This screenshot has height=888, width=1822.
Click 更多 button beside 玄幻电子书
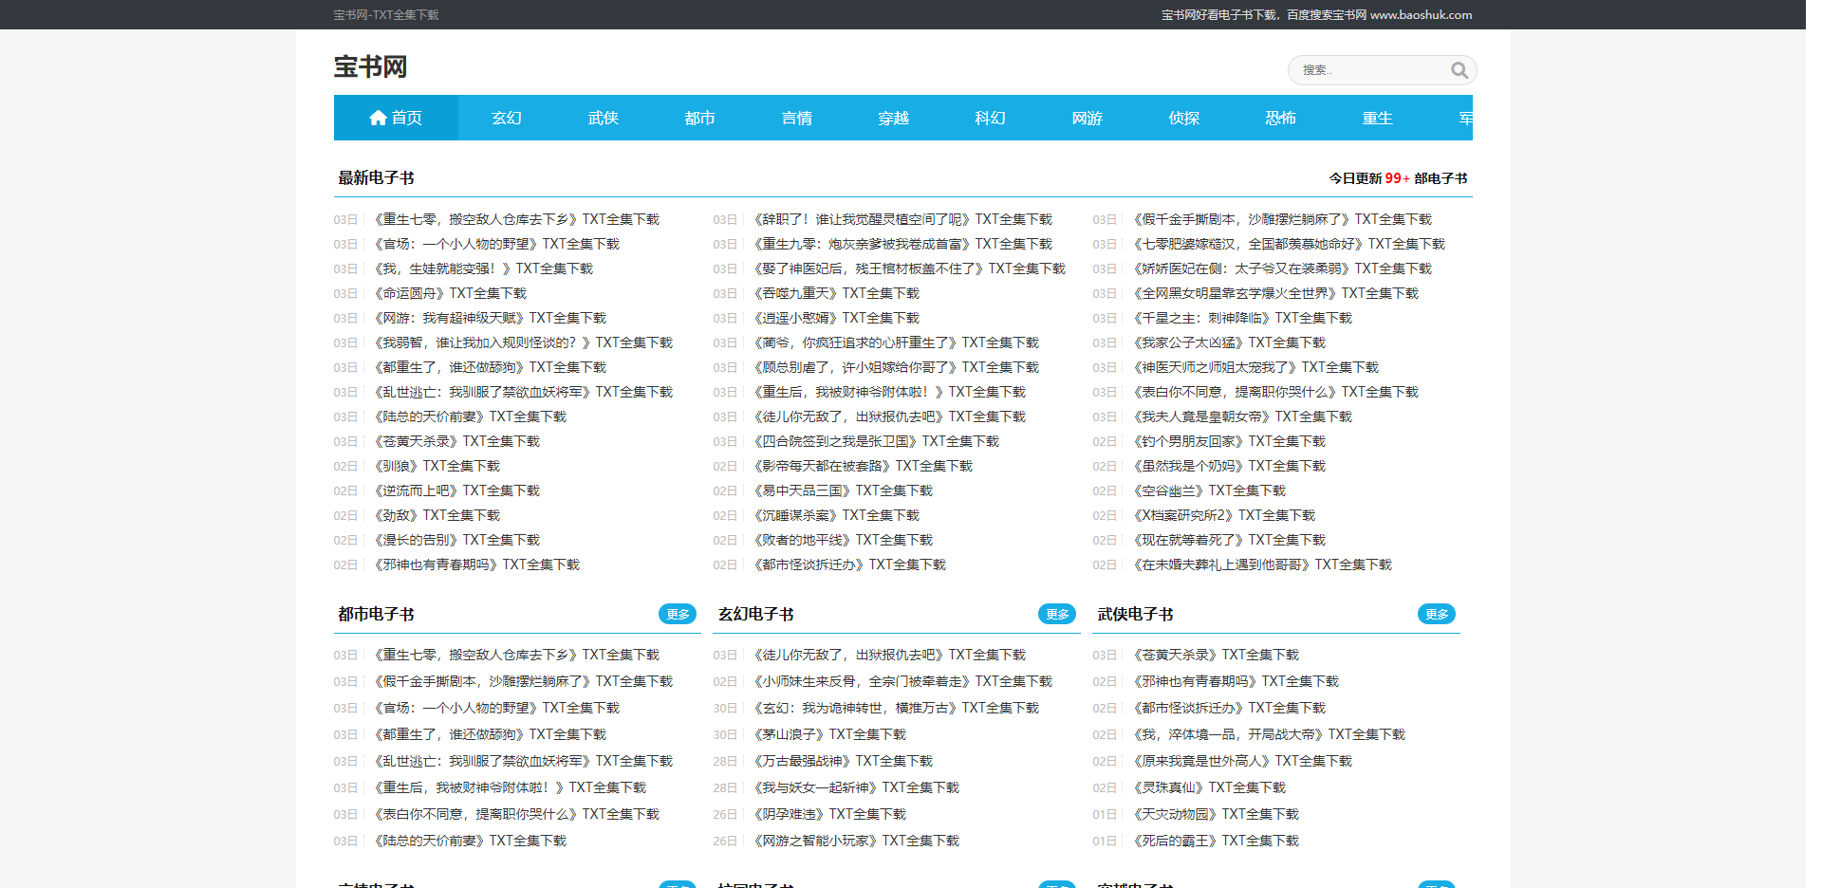coord(1057,614)
